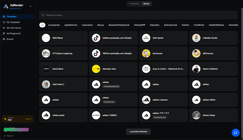Screen dimensions: 243x140
Task: Click Sign out
Action: point(9,136)
